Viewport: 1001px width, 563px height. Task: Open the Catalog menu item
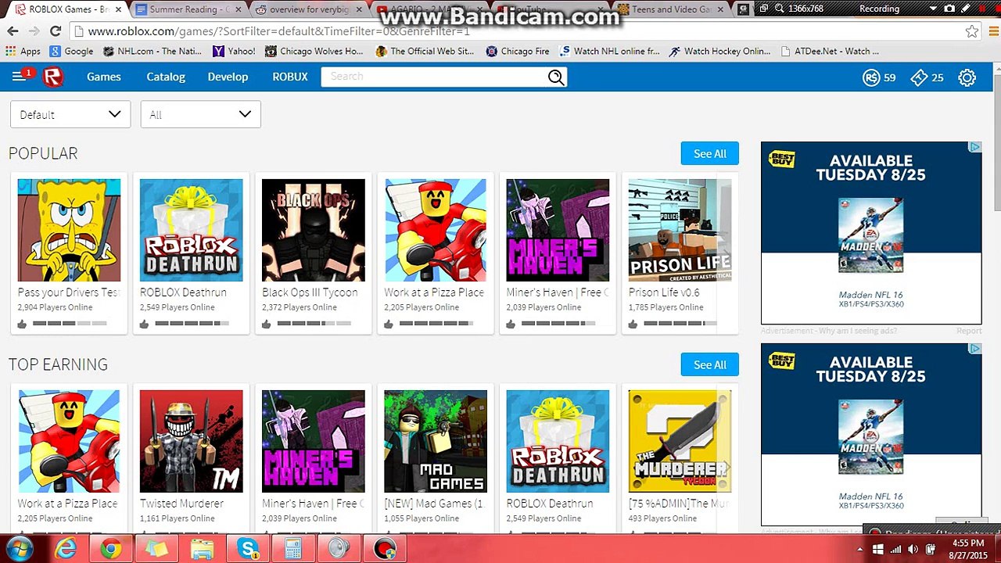[166, 77]
